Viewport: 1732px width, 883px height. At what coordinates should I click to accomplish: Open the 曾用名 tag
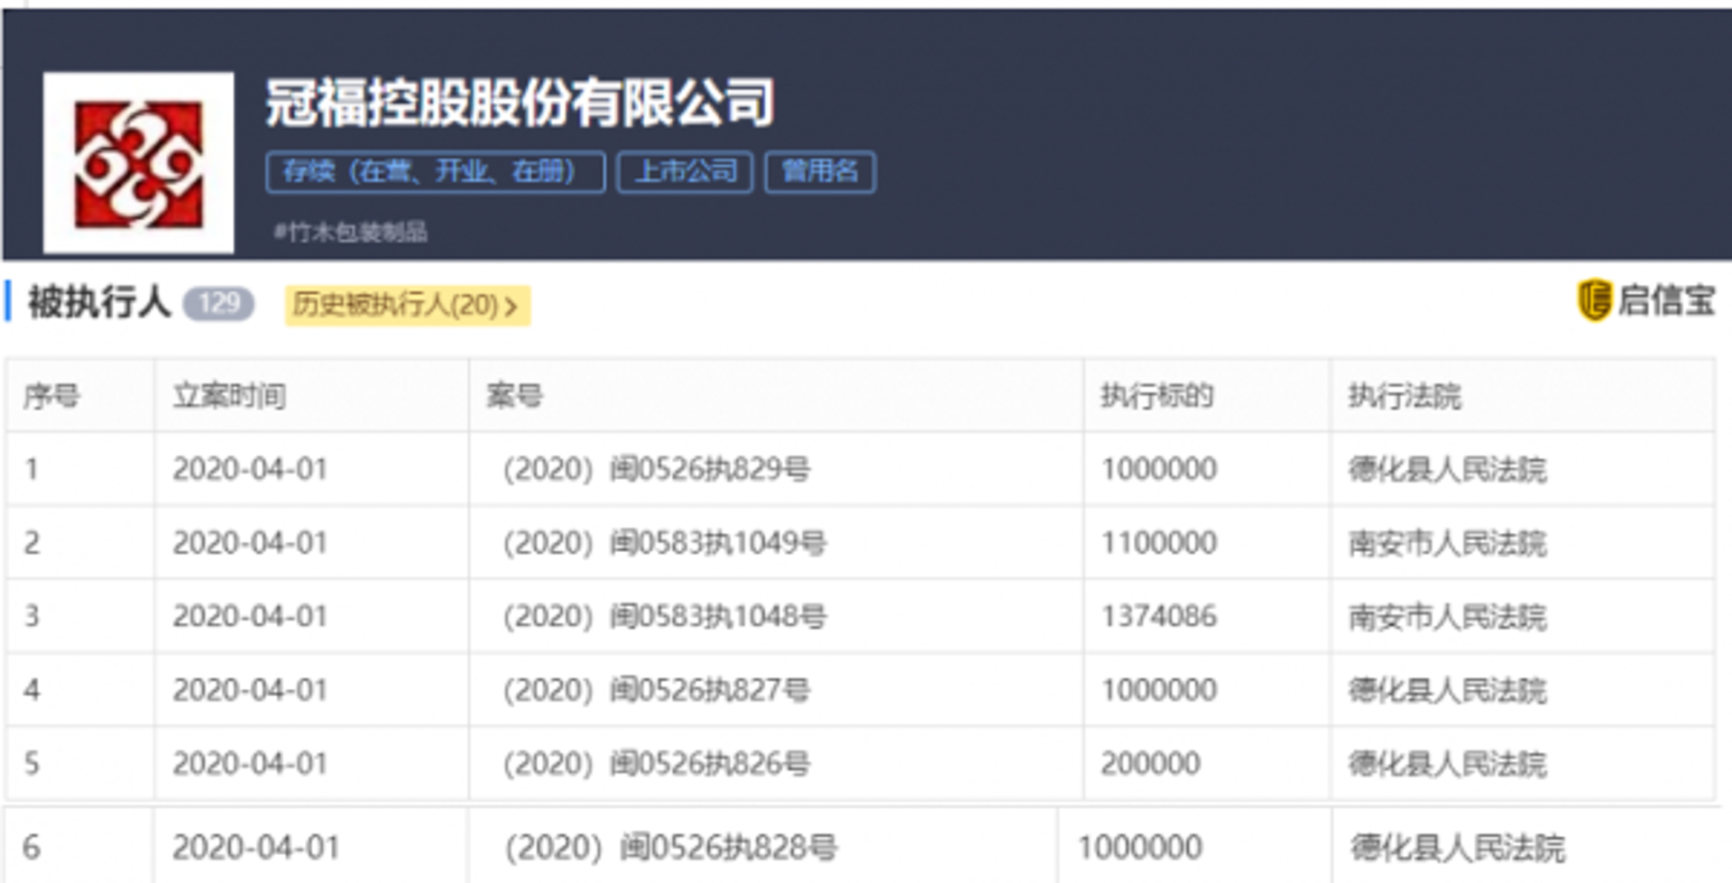coord(820,171)
